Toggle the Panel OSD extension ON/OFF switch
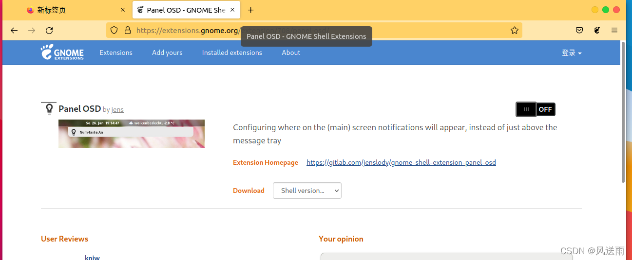This screenshot has height=260, width=632. [x=536, y=109]
